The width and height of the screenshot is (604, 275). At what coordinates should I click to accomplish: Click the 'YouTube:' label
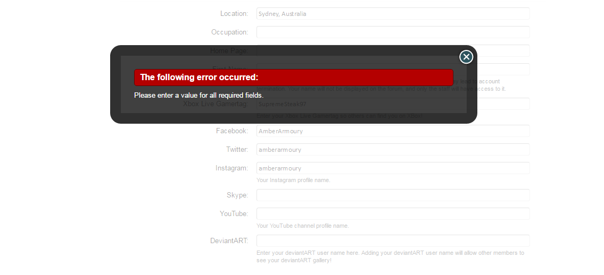tap(234, 213)
